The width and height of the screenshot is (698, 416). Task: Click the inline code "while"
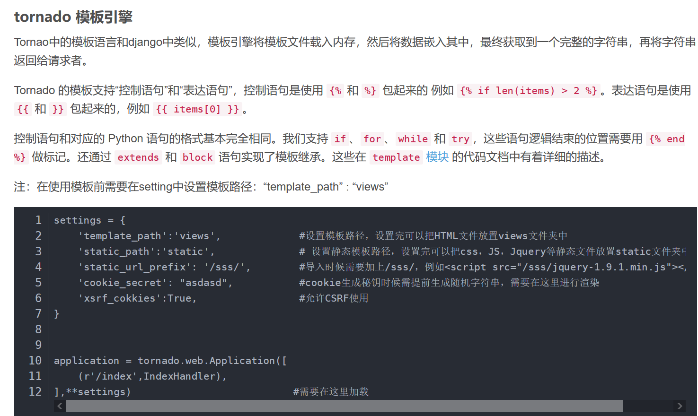coord(413,139)
